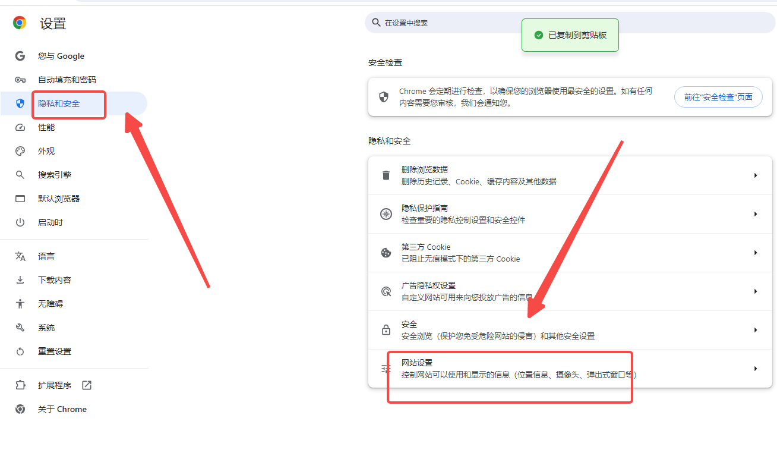777x459 pixels.
Task: Click the magnifier icon for 搜索引擎
Action: pyautogui.click(x=20, y=175)
